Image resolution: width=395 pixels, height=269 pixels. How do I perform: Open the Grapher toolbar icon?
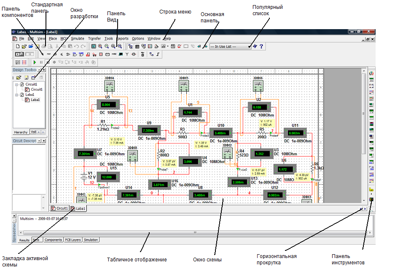pyautogui.click(x=163, y=46)
